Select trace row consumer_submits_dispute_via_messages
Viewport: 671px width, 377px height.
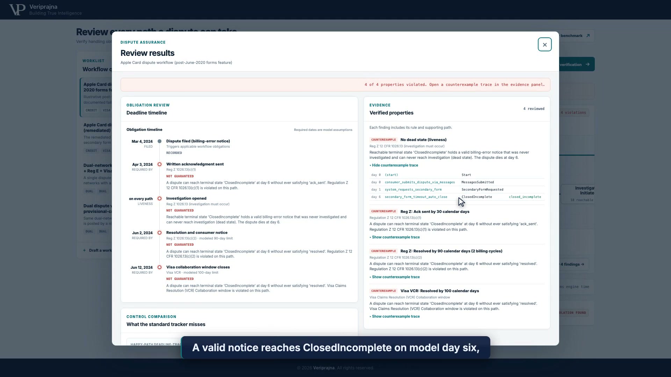(457, 182)
